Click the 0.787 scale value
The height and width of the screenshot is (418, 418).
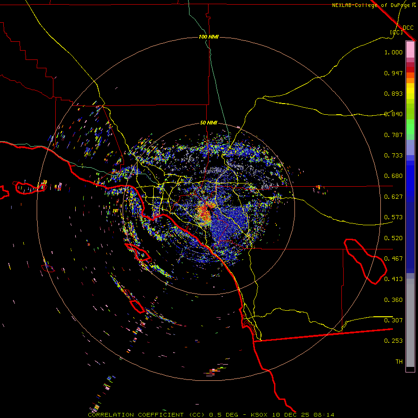coord(393,135)
